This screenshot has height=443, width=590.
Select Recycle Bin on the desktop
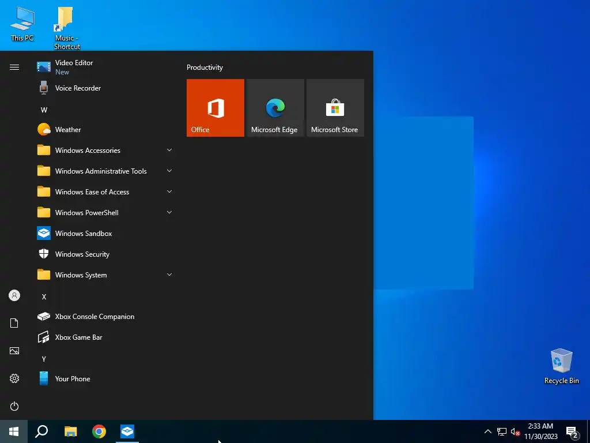tap(561, 366)
